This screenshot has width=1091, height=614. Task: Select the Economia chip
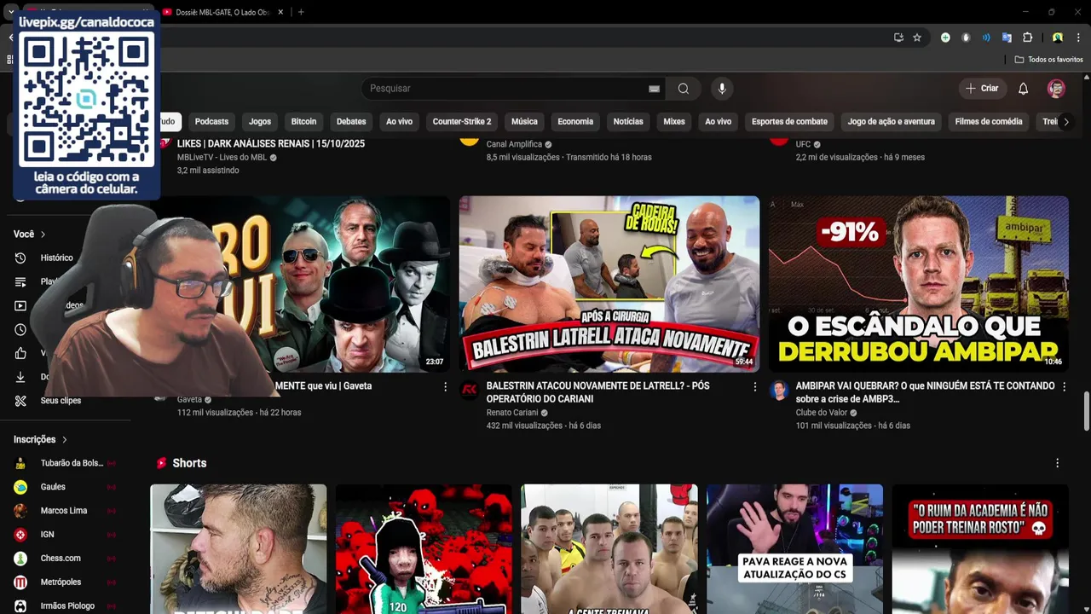(575, 121)
